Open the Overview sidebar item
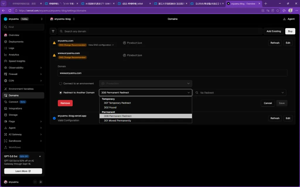 point(23,35)
